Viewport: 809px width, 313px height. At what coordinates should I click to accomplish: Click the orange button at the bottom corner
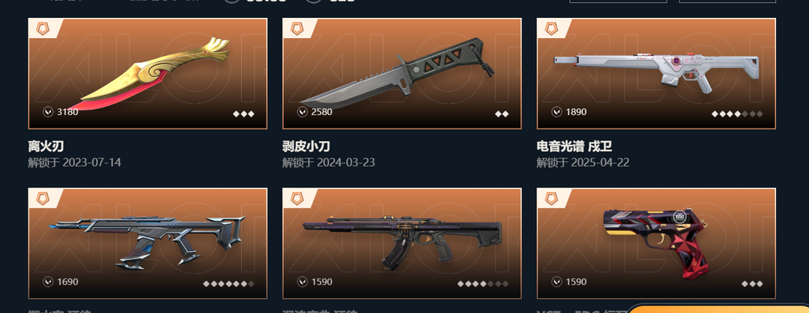pyautogui.click(x=717, y=309)
